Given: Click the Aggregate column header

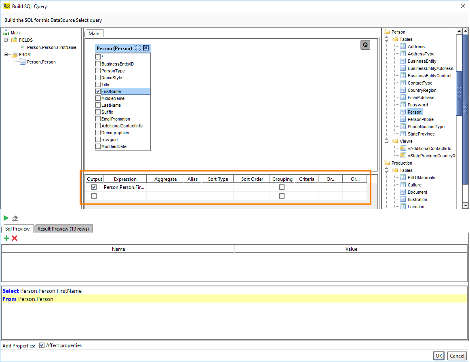Looking at the screenshot, I should pyautogui.click(x=165, y=179).
